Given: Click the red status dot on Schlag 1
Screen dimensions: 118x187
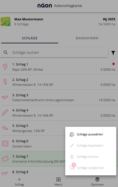Looking at the screenshot, I should [113, 64].
